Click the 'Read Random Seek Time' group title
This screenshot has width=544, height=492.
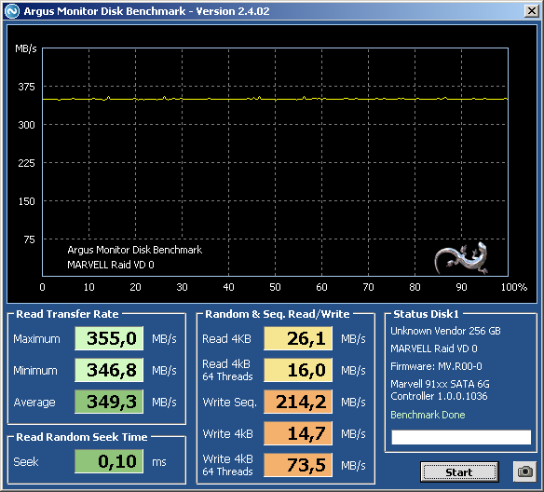coord(82,437)
